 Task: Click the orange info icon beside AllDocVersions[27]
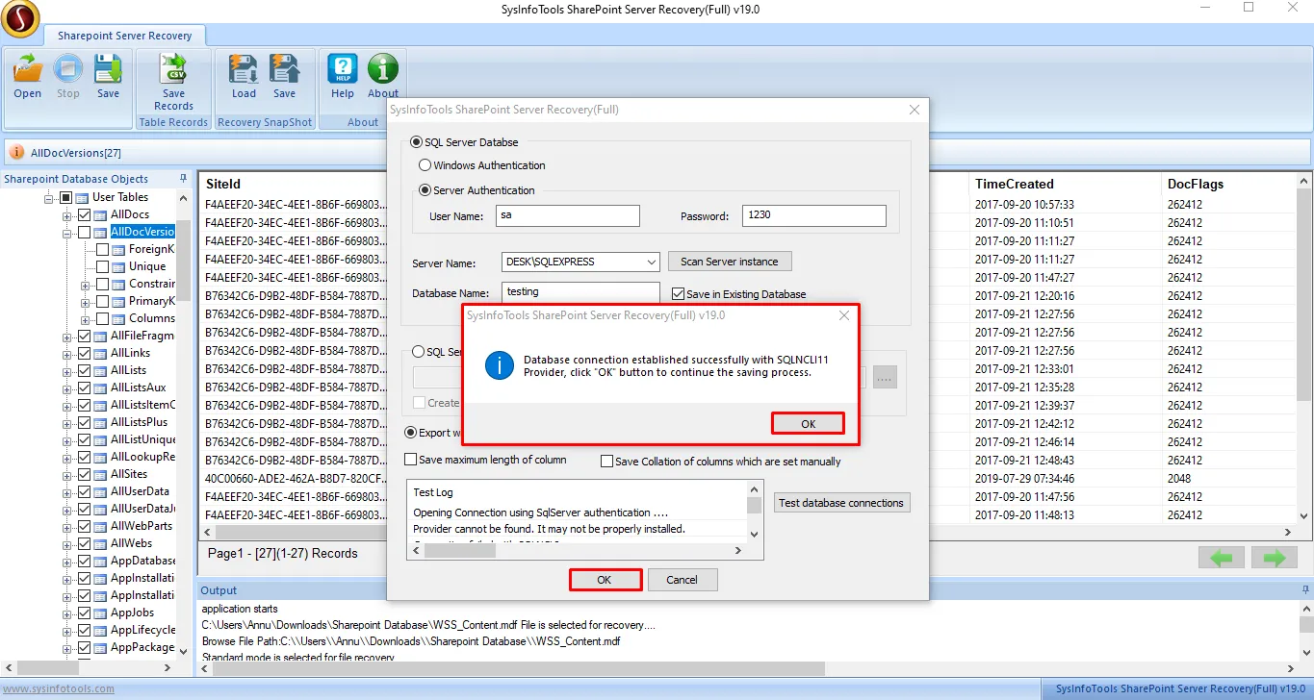click(x=17, y=152)
